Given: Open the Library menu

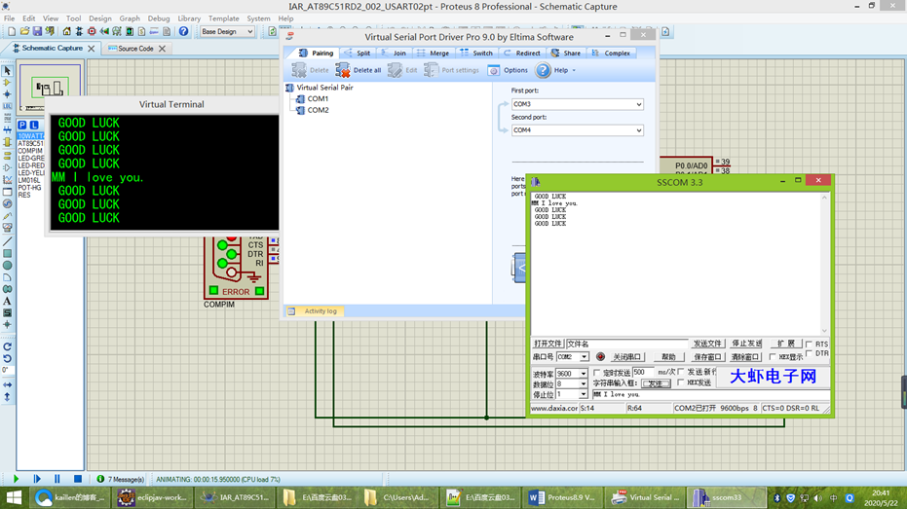Looking at the screenshot, I should [x=189, y=18].
